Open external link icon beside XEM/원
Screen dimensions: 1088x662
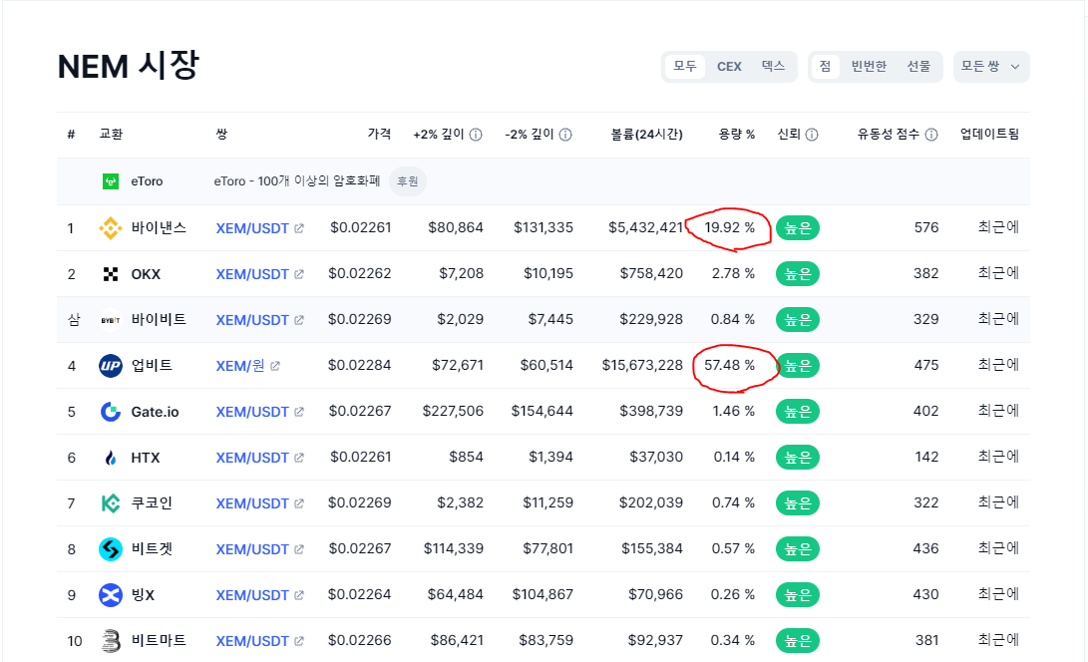coord(275,366)
